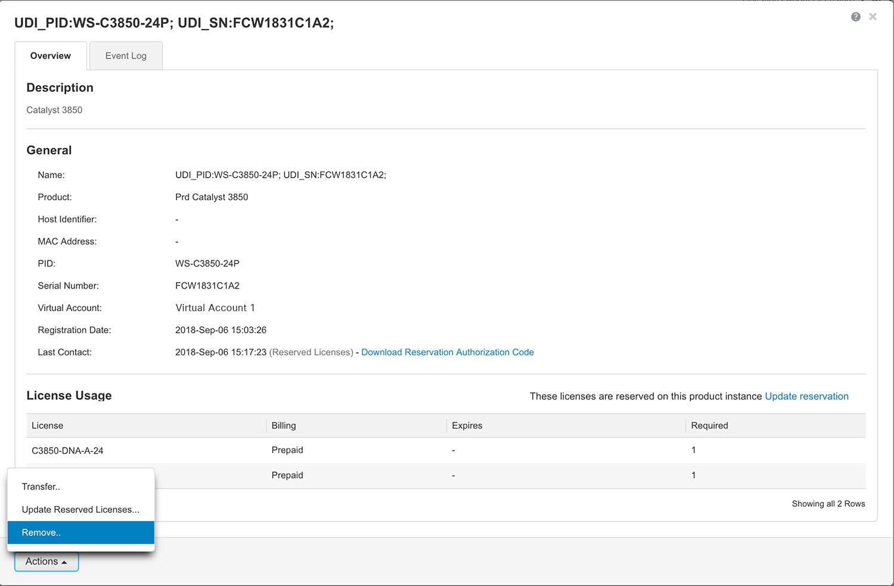Choose Update Reserved Licenses menu item
Viewport: 894px width, 586px height.
[81, 510]
